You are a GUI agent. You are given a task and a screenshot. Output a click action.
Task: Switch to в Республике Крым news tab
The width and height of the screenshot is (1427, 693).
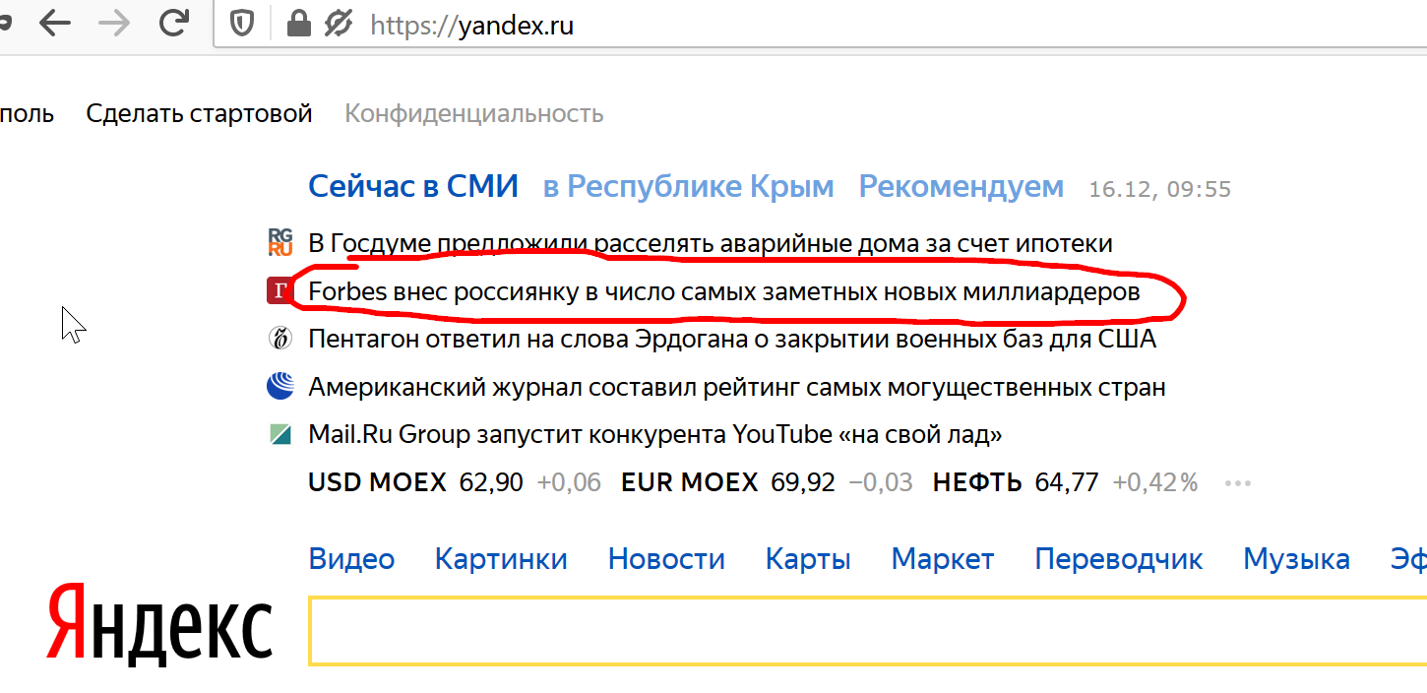click(x=689, y=186)
